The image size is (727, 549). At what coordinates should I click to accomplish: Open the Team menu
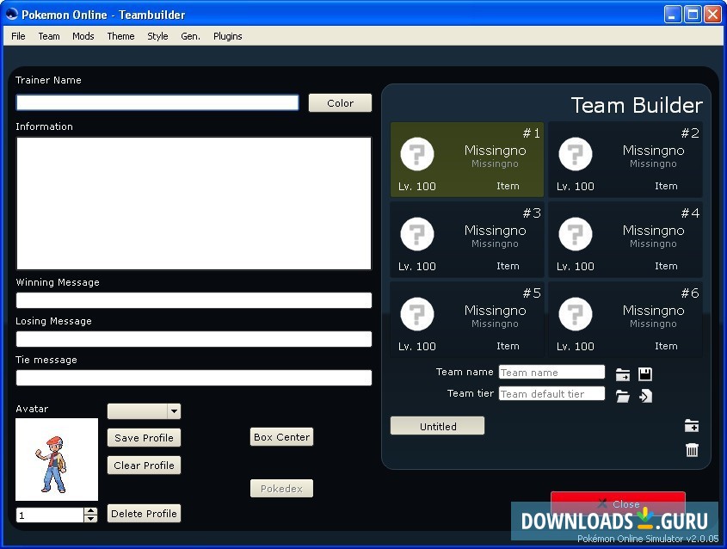click(49, 36)
